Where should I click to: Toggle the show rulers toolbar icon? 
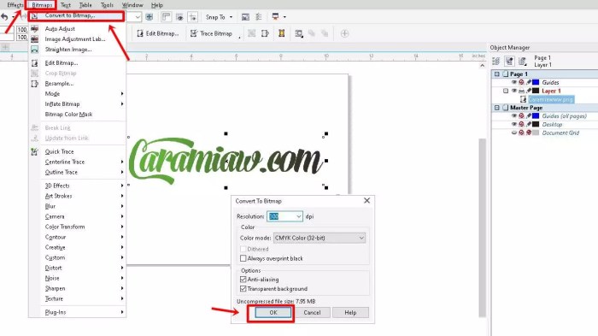point(166,17)
